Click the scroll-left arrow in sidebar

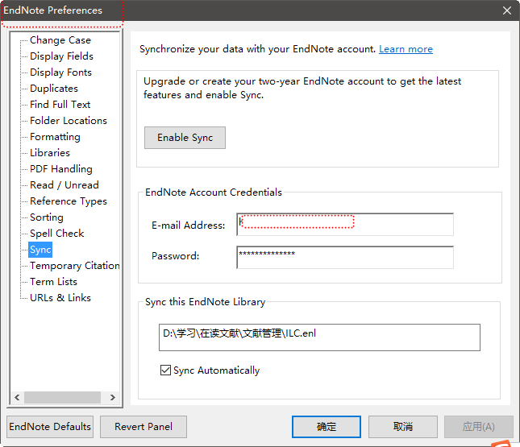(x=17, y=397)
